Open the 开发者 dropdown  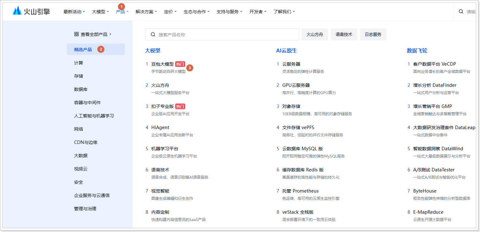coord(258,12)
